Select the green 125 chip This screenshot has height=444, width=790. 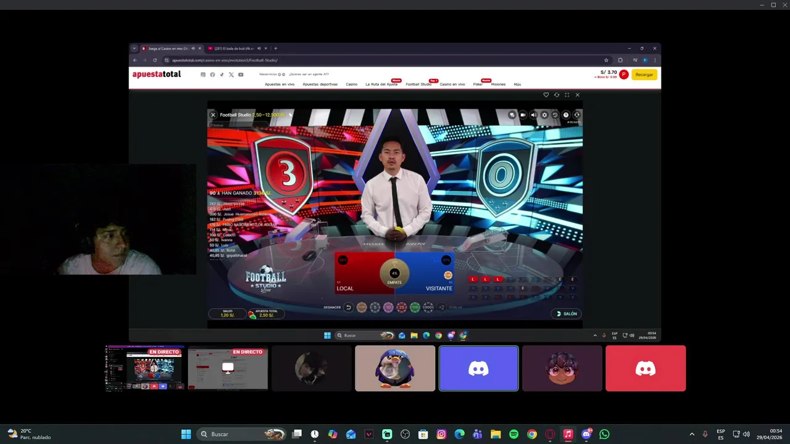pos(415,307)
